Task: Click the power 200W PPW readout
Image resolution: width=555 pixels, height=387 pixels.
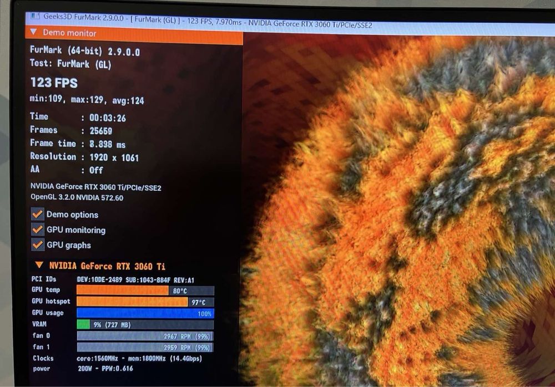Action: 105,368
